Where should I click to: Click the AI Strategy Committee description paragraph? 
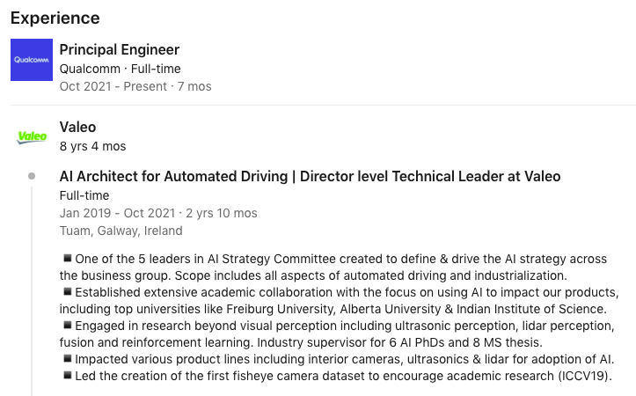[x=333, y=267]
